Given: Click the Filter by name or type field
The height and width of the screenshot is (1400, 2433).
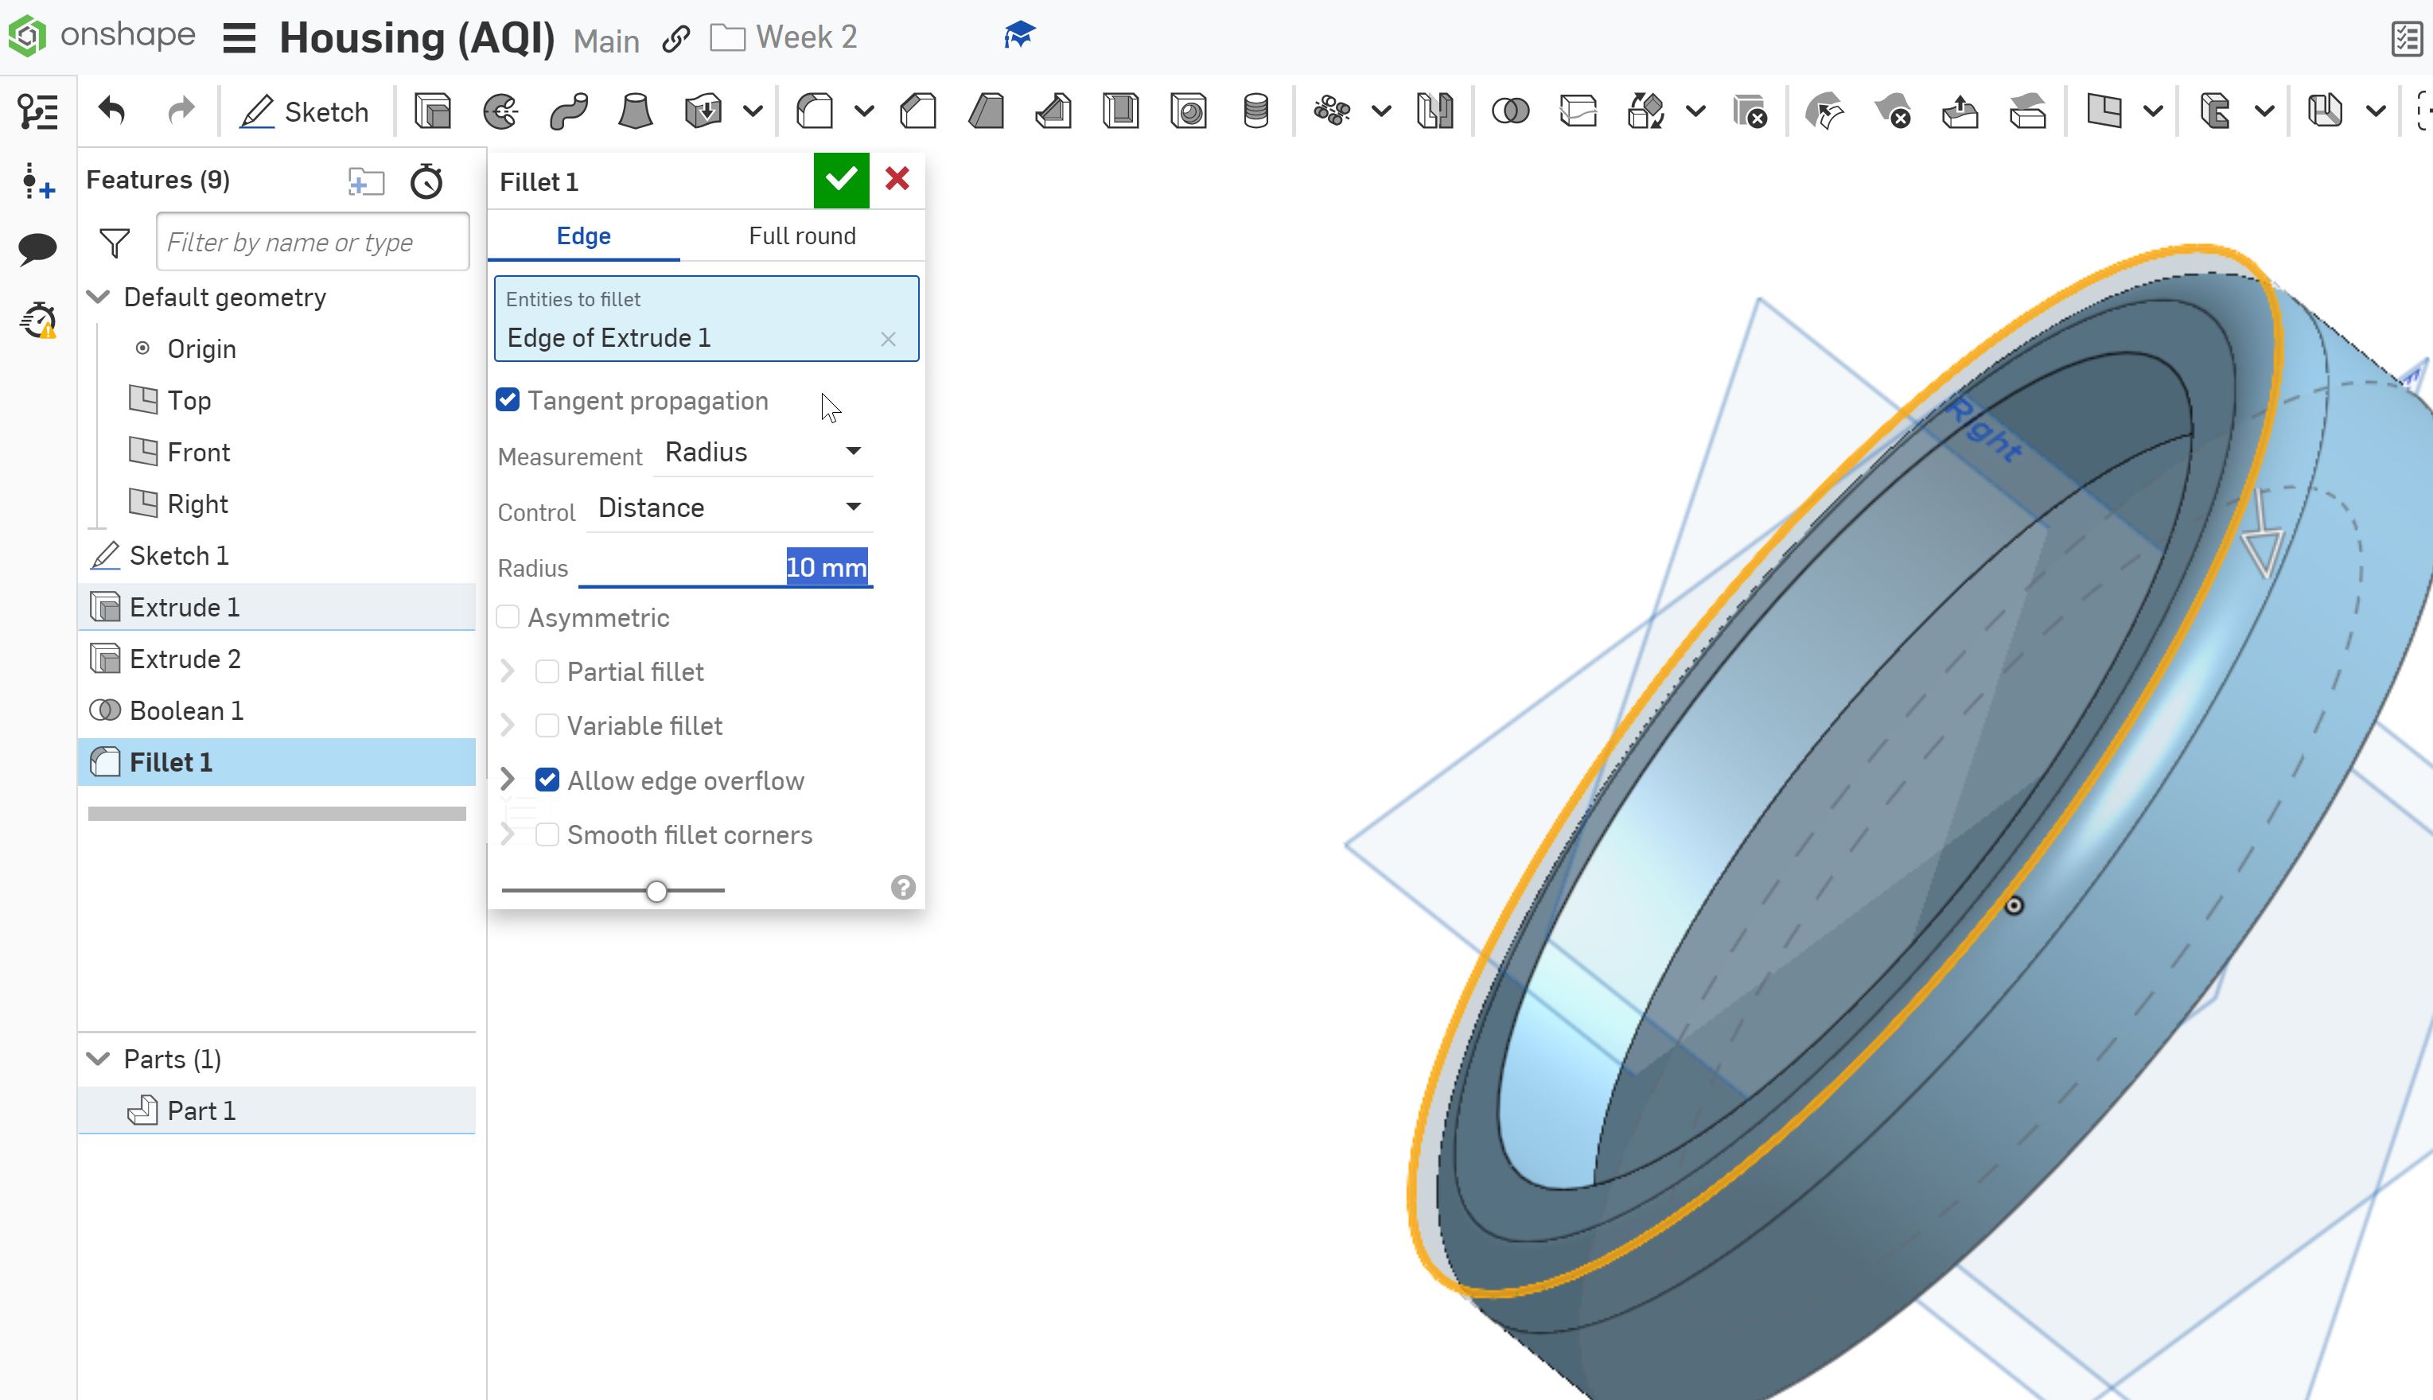Looking at the screenshot, I should pyautogui.click(x=313, y=243).
